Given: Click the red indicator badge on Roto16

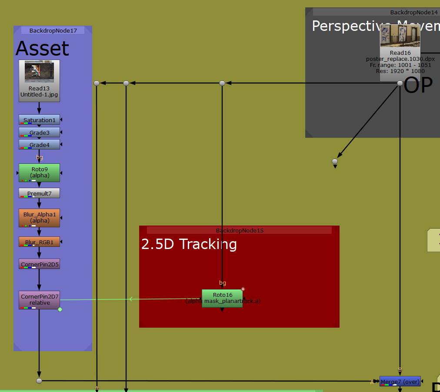Looking at the screenshot, I should (243, 289).
